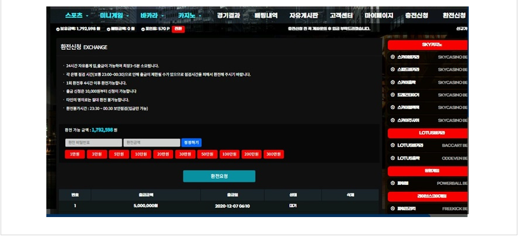Click the icon beside the FREEKICK entry
Screen dimensions: 518x237
(392, 208)
